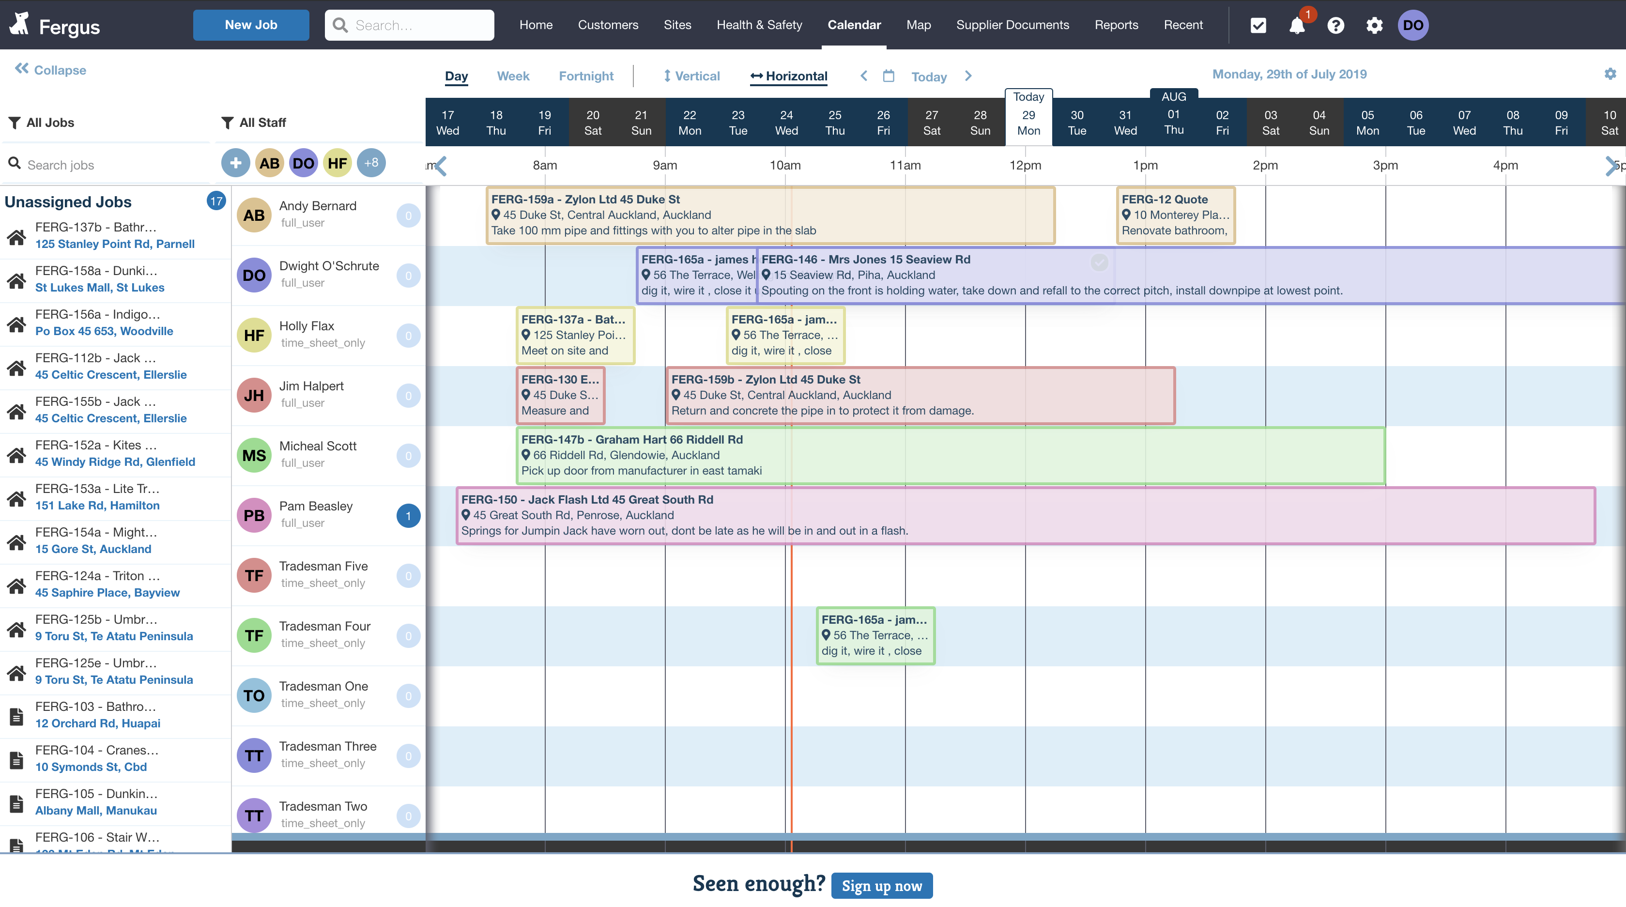The image size is (1626, 907).
Task: Click the purple DO staff color avatar filter
Action: pos(303,164)
